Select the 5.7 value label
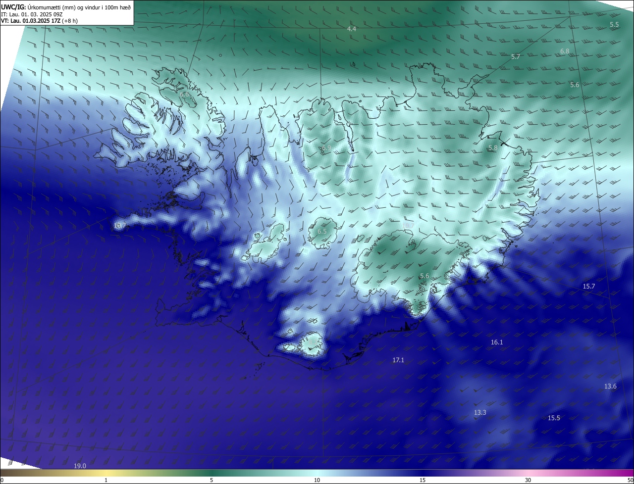Viewport: 634px width, 484px height. 516,57
